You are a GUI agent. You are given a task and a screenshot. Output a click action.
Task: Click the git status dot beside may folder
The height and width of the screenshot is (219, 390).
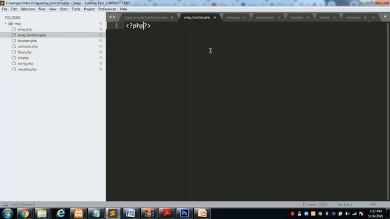pos(101,23)
